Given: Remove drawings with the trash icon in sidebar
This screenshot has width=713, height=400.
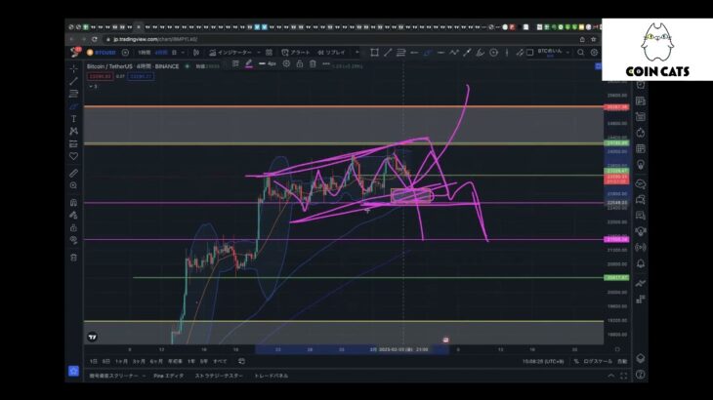Looking at the screenshot, I should [x=73, y=258].
